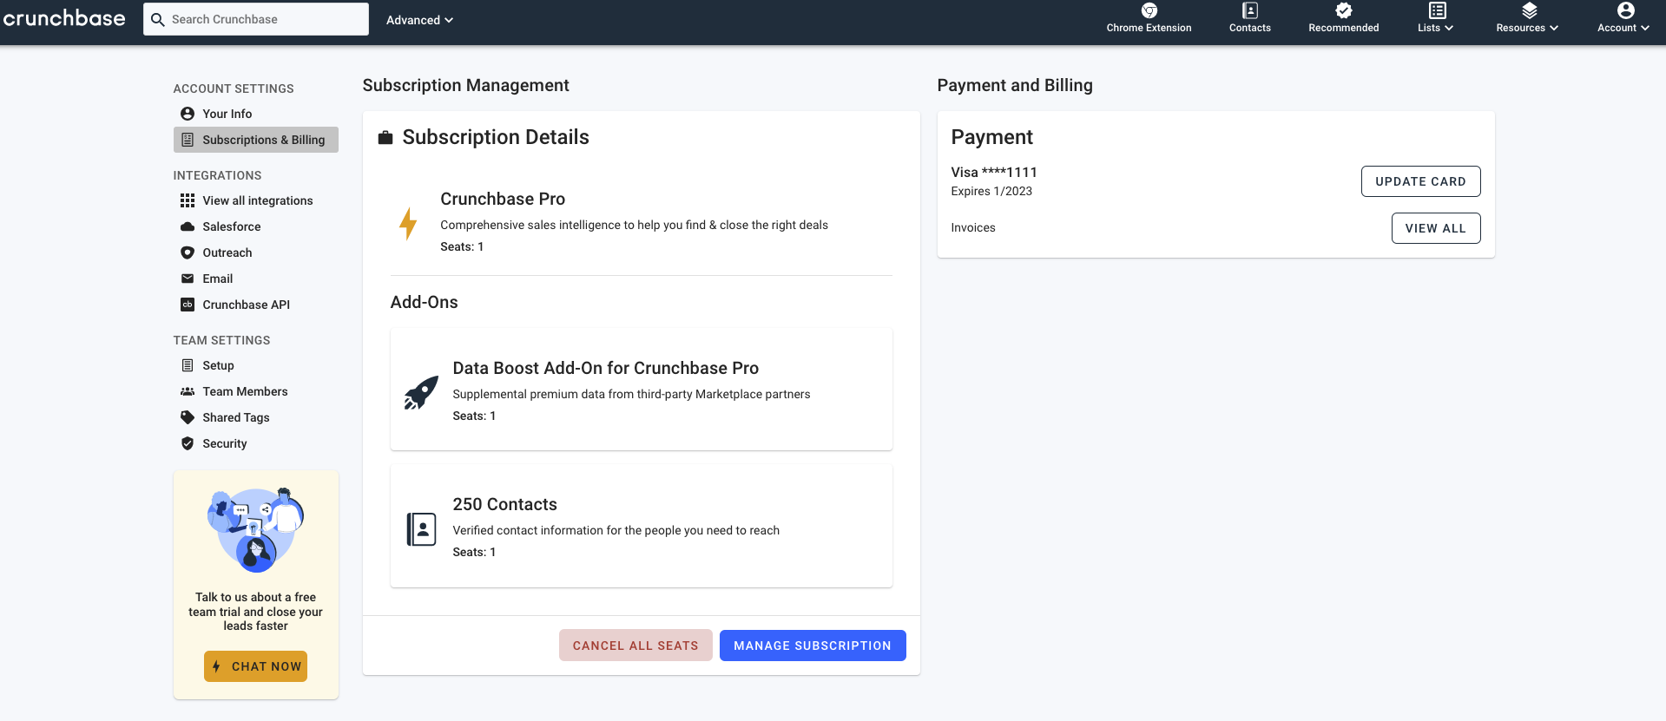
Task: Click the Manage Subscription button
Action: [x=813, y=646]
